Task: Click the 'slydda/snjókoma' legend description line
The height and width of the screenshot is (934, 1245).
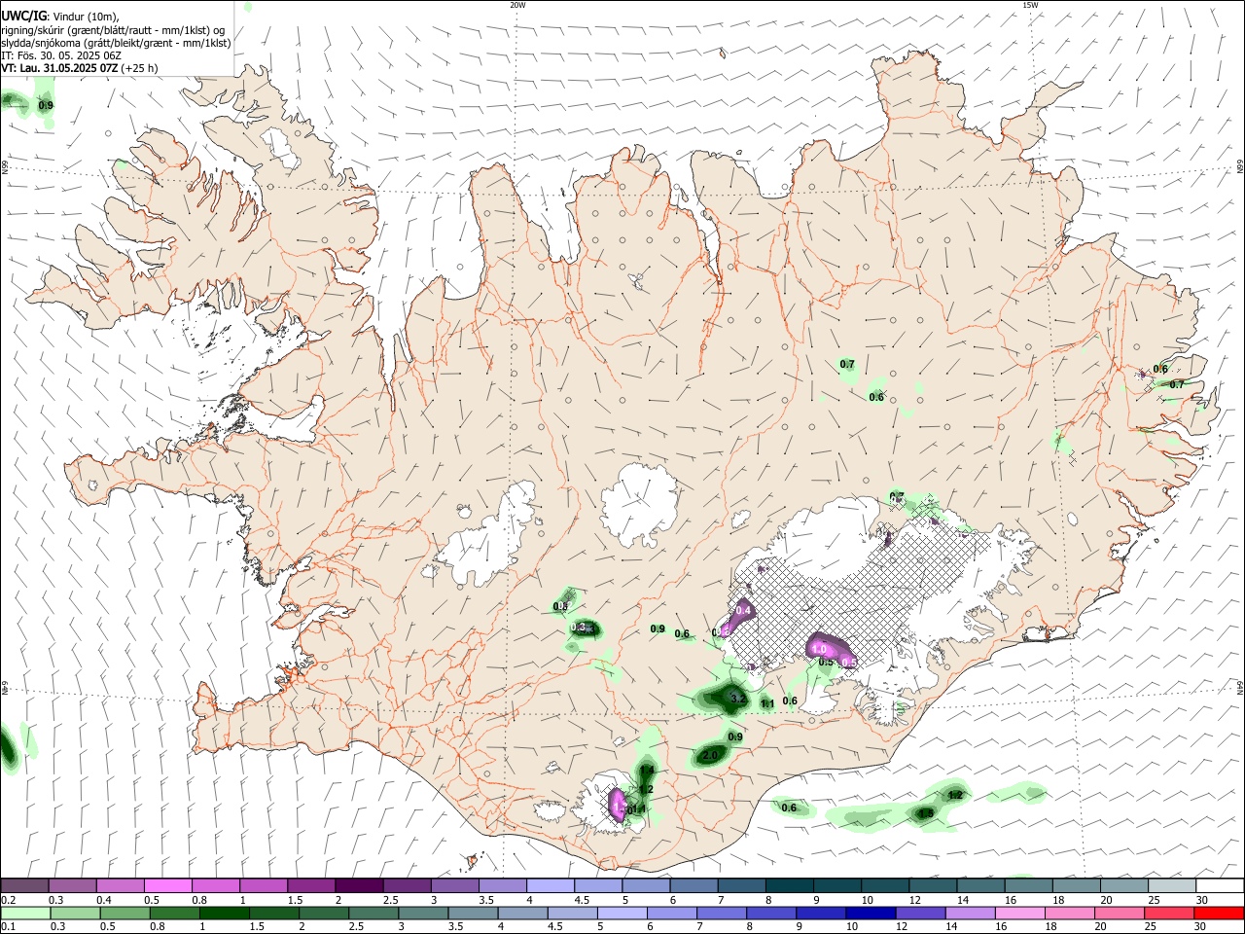Action: (x=116, y=43)
